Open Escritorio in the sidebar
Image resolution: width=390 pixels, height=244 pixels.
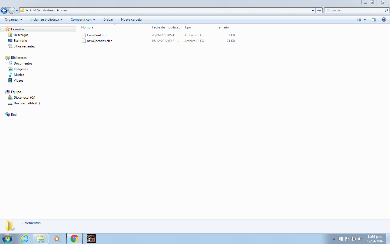[x=20, y=41]
